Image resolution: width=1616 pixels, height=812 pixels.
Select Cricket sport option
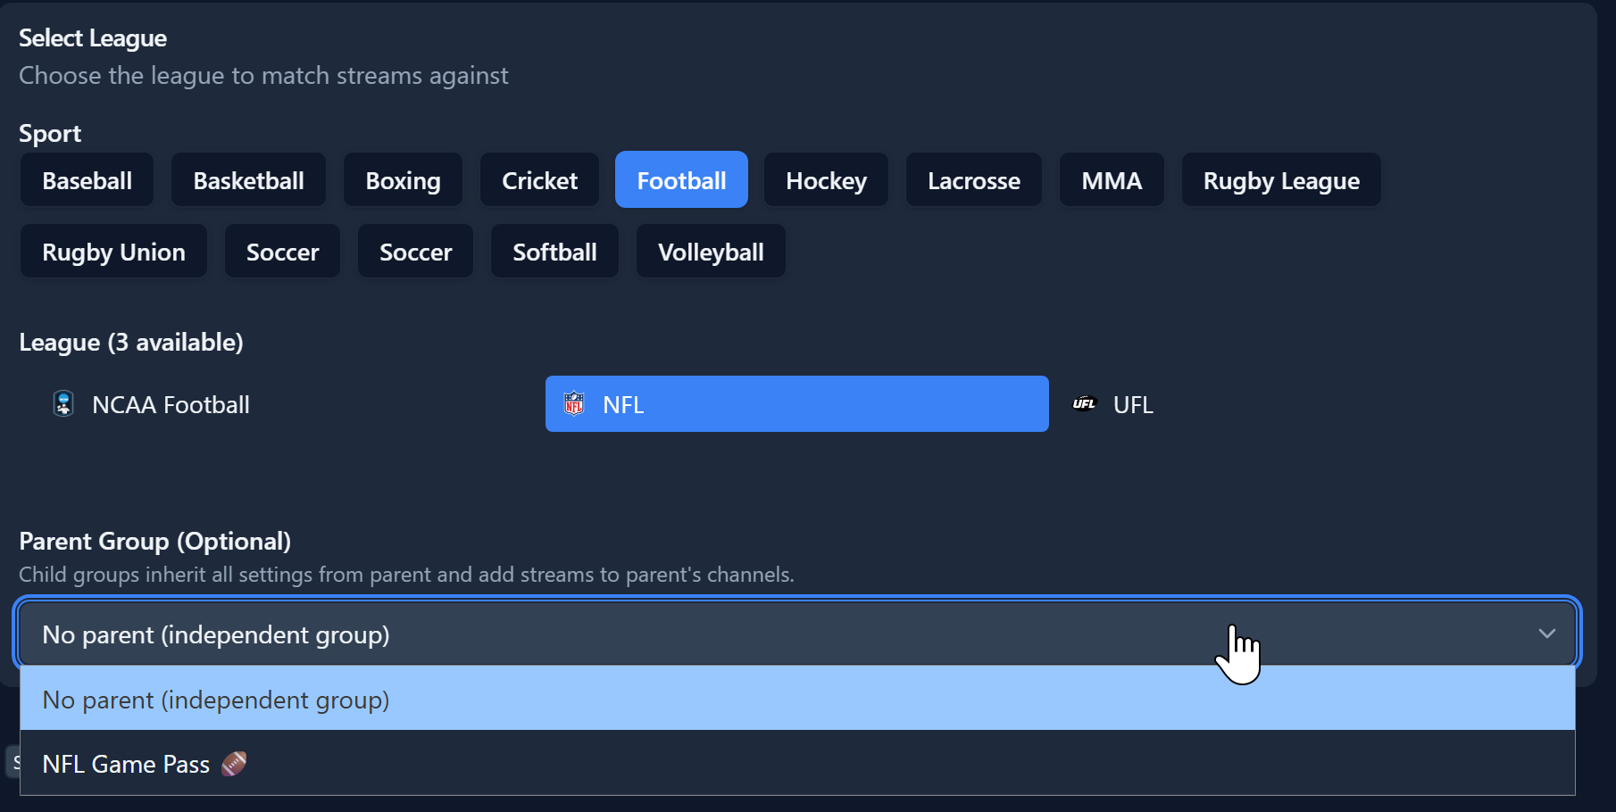(539, 180)
